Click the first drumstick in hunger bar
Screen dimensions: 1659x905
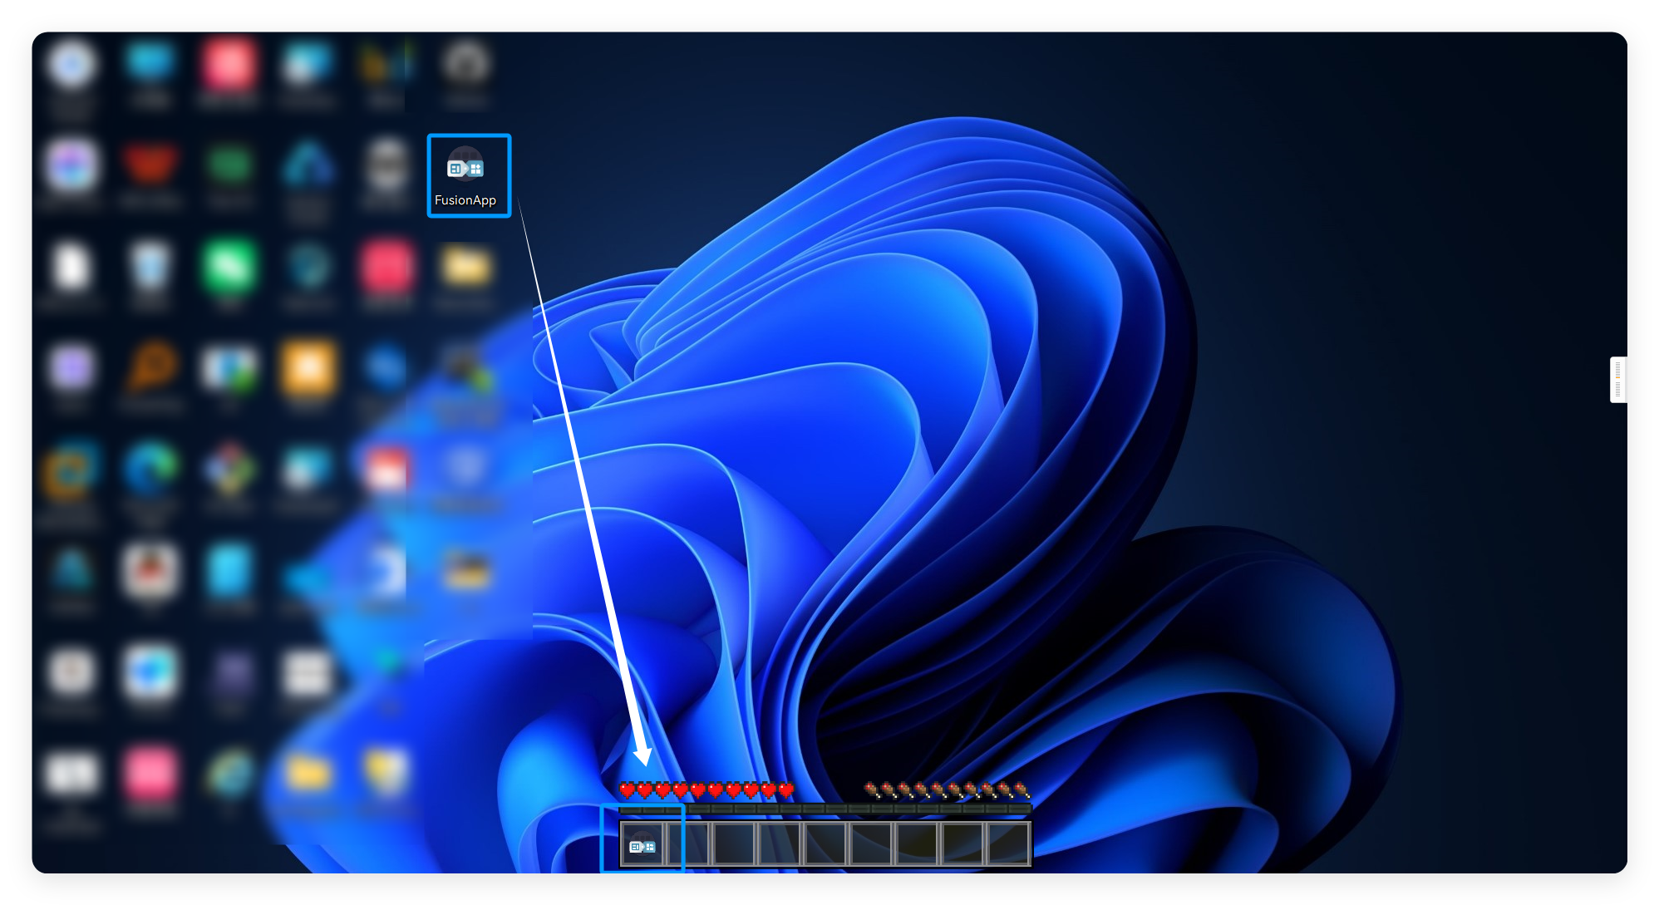point(872,789)
